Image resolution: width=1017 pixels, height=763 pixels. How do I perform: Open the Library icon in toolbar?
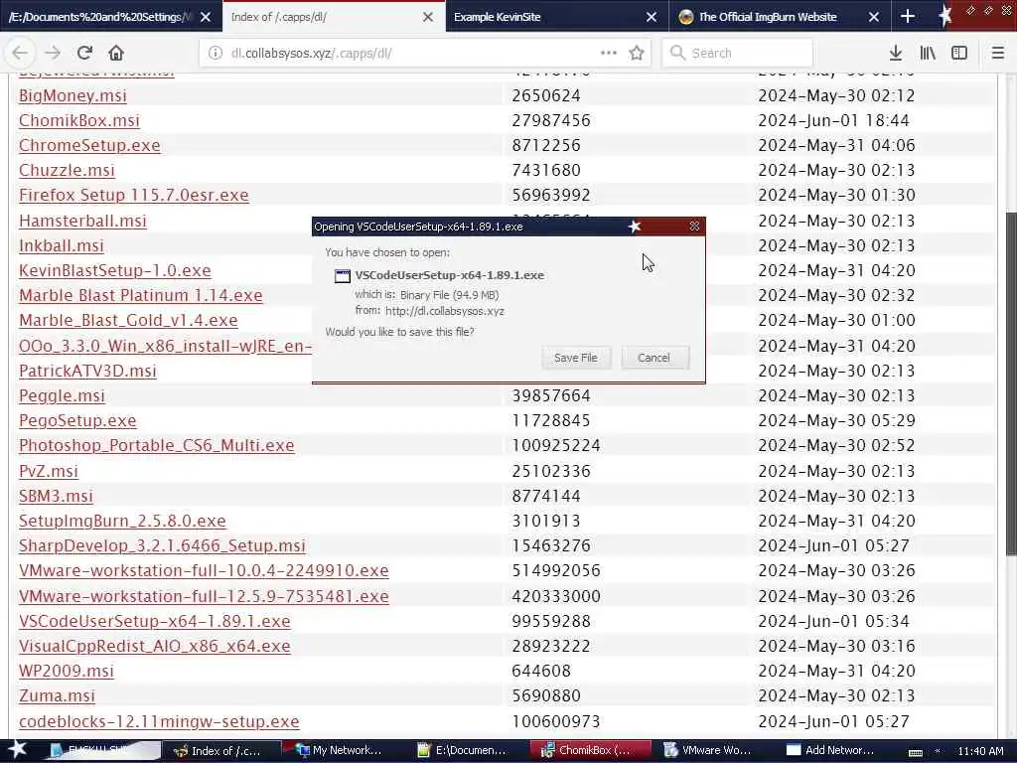928,53
